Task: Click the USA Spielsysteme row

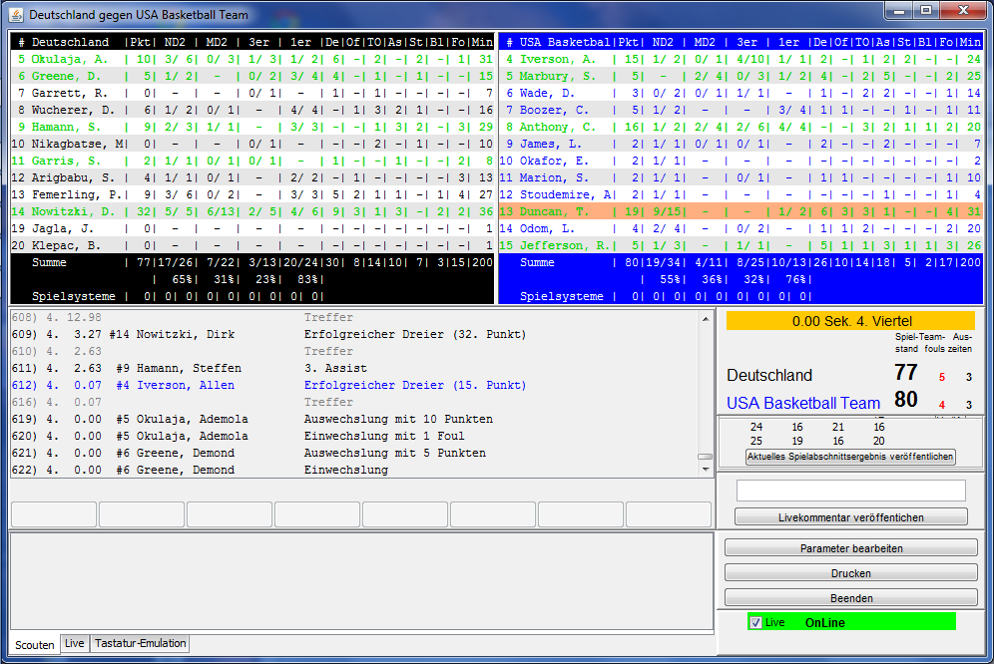Action: [741, 296]
